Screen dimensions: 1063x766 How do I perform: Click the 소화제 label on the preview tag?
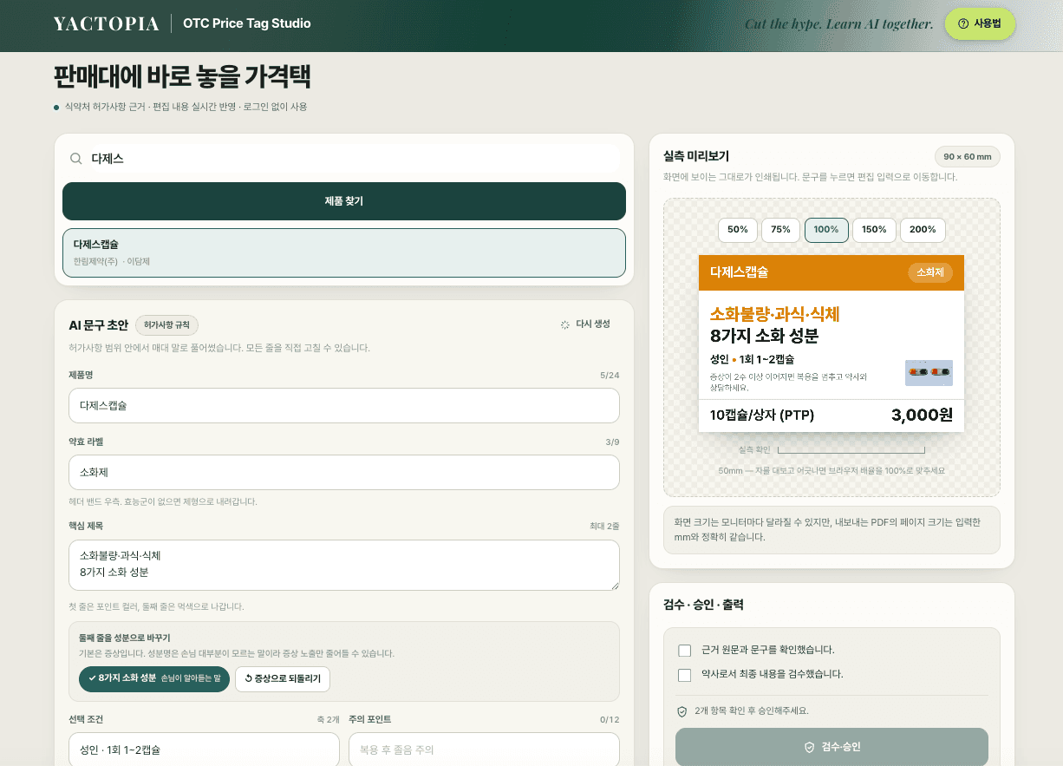929,272
